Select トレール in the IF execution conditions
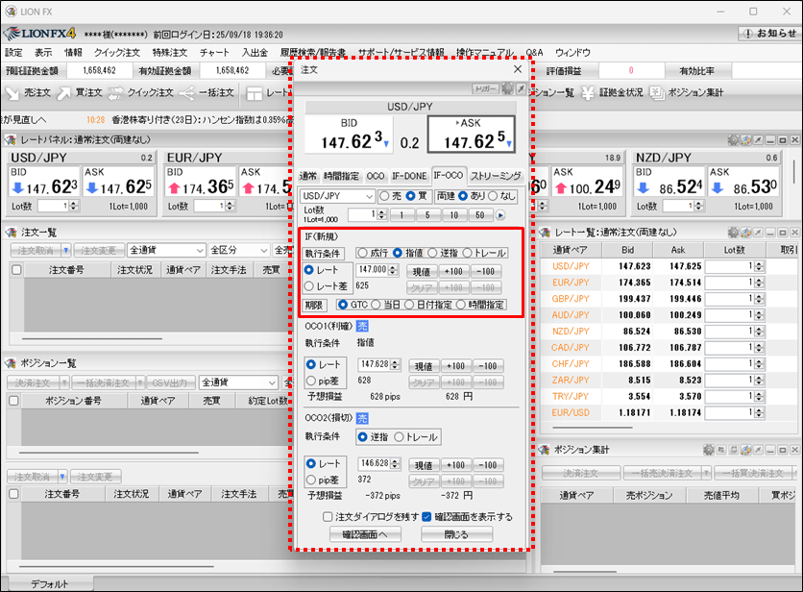The height and width of the screenshot is (592, 803). point(467,253)
